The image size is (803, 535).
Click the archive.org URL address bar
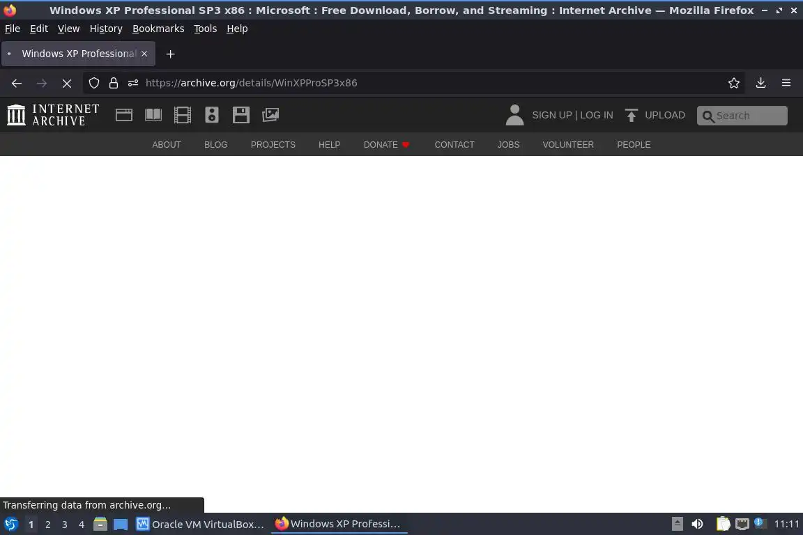(x=415, y=83)
